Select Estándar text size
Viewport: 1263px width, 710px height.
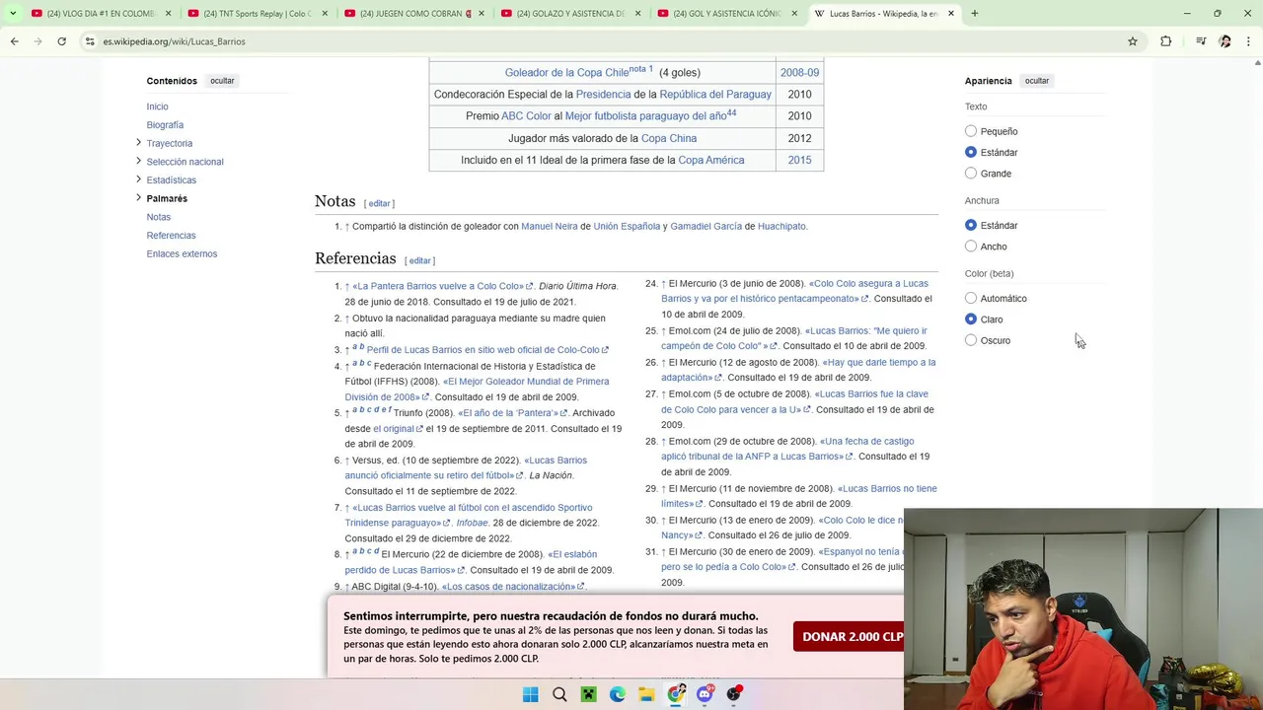[x=971, y=152]
